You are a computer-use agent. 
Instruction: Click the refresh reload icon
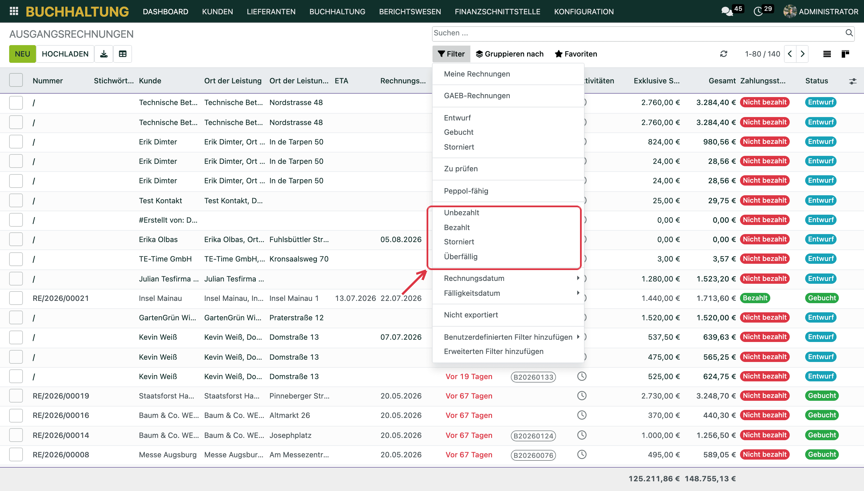tap(724, 54)
